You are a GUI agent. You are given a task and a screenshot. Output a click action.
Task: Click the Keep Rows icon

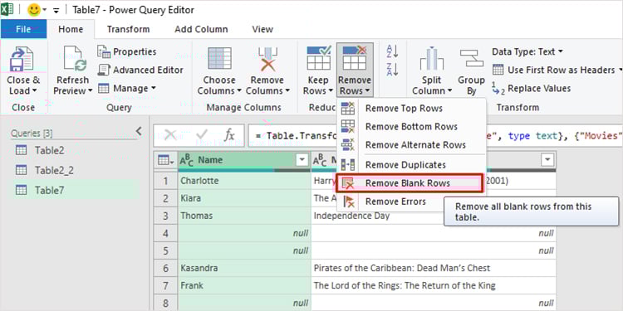319,58
